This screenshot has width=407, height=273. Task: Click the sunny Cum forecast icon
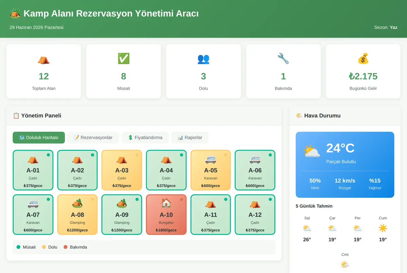pos(383,228)
